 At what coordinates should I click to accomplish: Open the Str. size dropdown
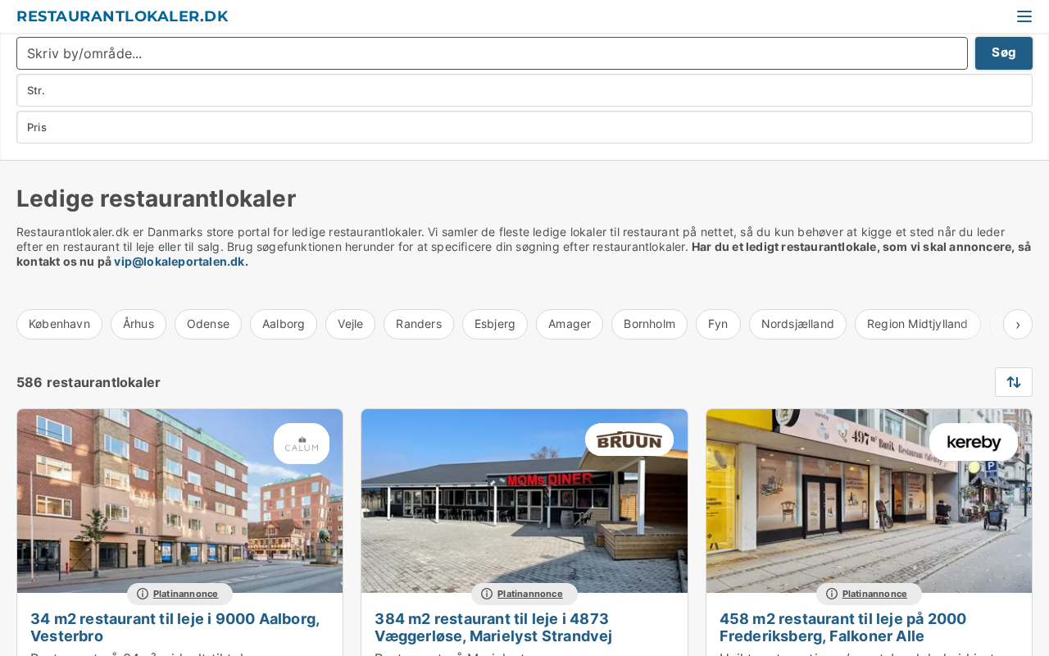(524, 90)
